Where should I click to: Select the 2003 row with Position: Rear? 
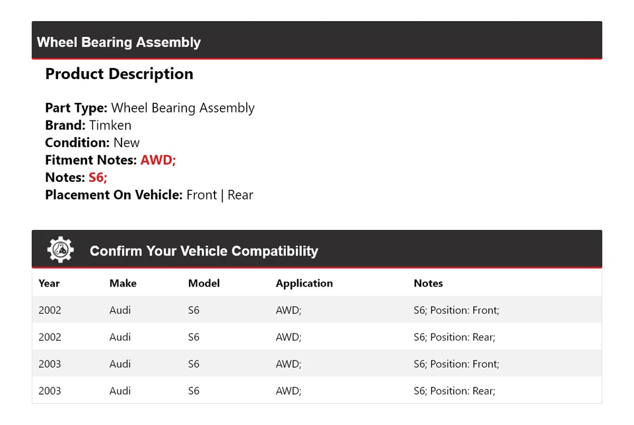(316, 391)
